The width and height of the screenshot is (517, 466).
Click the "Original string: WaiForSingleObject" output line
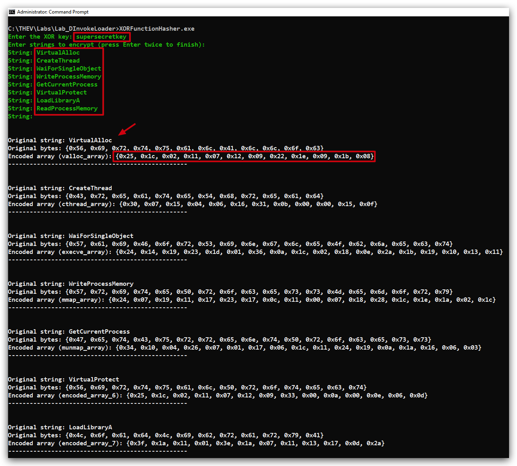click(71, 236)
